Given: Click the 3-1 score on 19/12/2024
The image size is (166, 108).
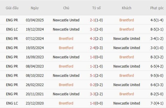Looking at the screenshot, I should tap(92, 29).
